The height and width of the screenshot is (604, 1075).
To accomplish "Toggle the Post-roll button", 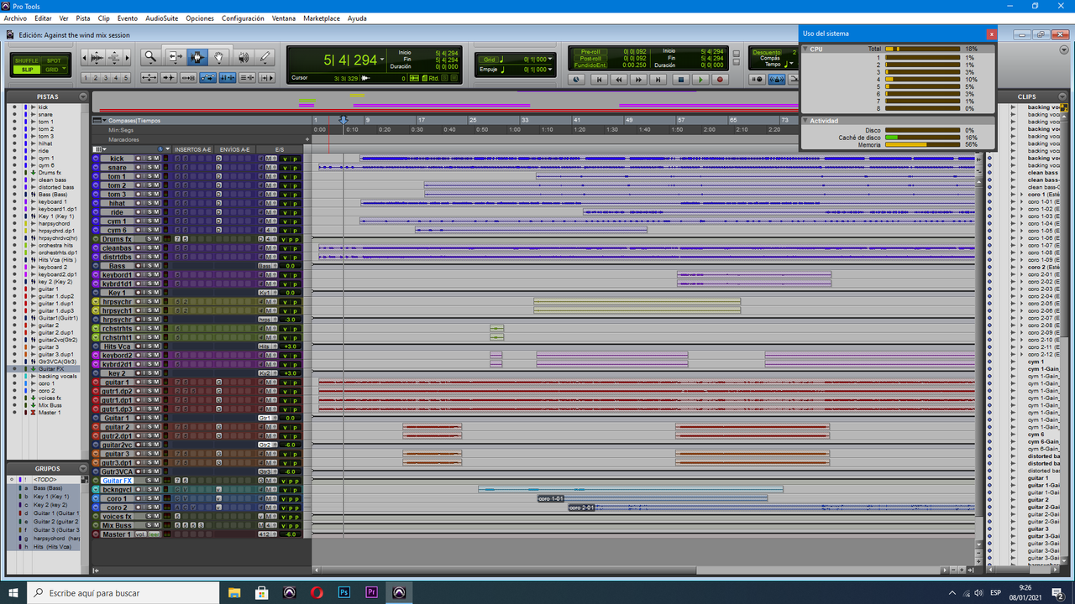I will click(592, 58).
